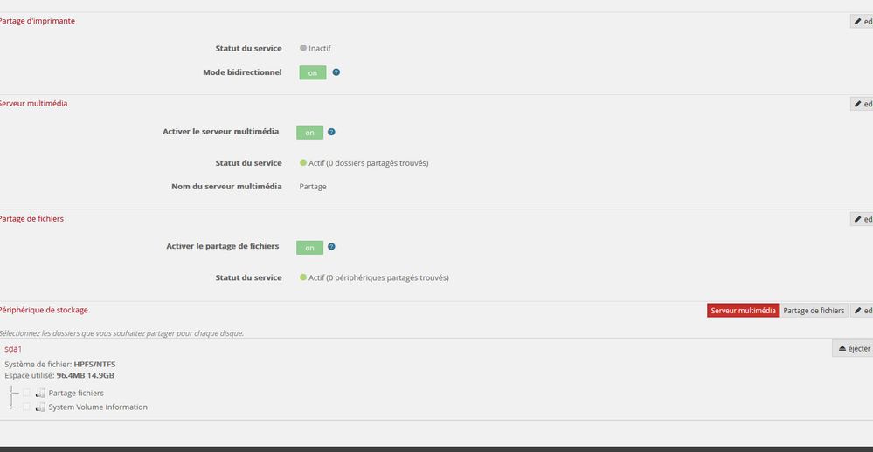Edit the Partage d'imprimante section

(862, 21)
